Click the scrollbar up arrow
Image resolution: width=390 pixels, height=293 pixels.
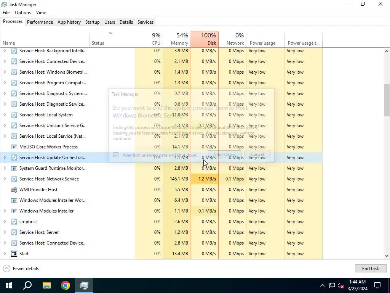387,51
